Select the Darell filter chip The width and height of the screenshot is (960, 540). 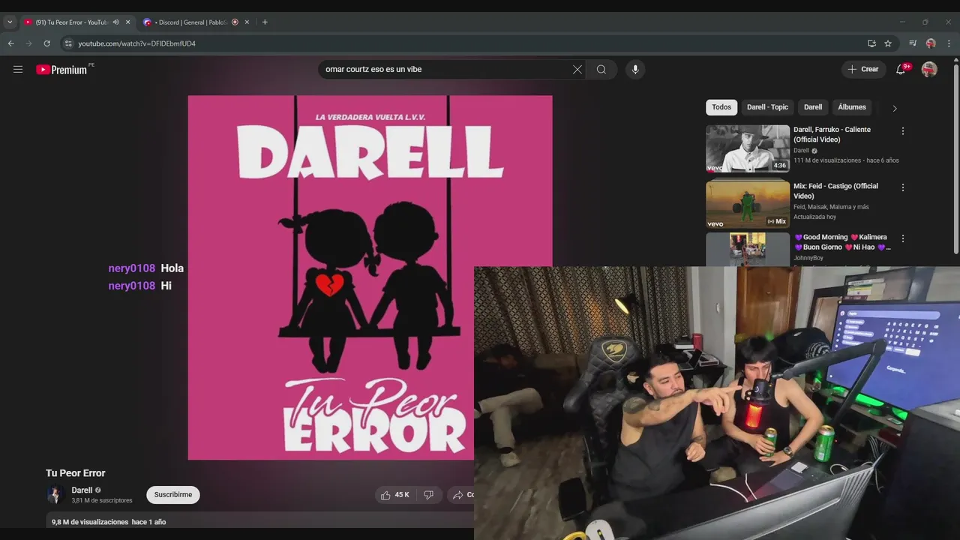pos(813,107)
